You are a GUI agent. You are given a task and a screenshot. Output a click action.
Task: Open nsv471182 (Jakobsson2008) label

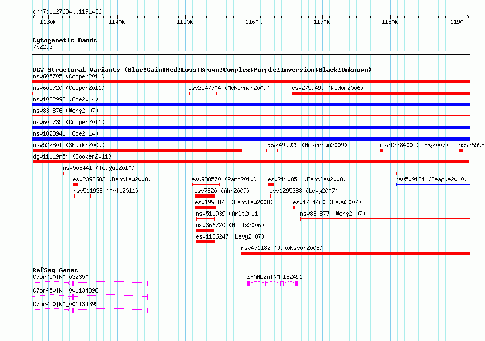[282, 248]
